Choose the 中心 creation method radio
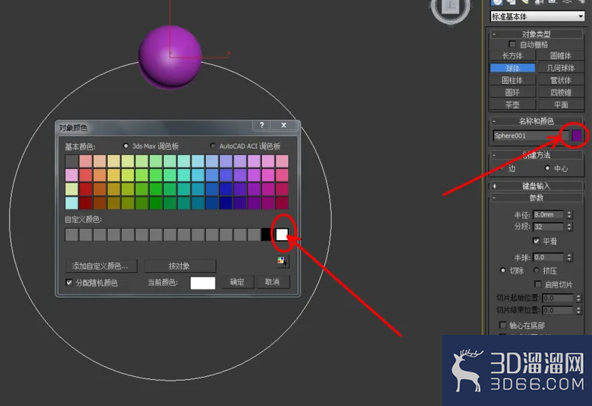592x406 pixels. click(x=547, y=168)
